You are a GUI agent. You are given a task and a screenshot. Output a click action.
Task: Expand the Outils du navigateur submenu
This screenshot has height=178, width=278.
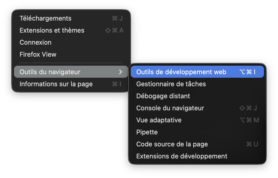point(50,72)
